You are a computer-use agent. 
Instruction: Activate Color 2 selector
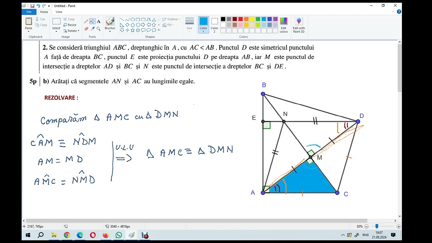point(215,25)
